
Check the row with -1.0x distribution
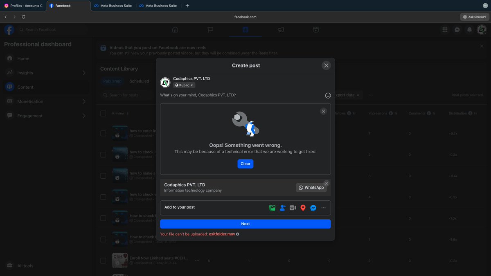pyautogui.click(x=103, y=218)
